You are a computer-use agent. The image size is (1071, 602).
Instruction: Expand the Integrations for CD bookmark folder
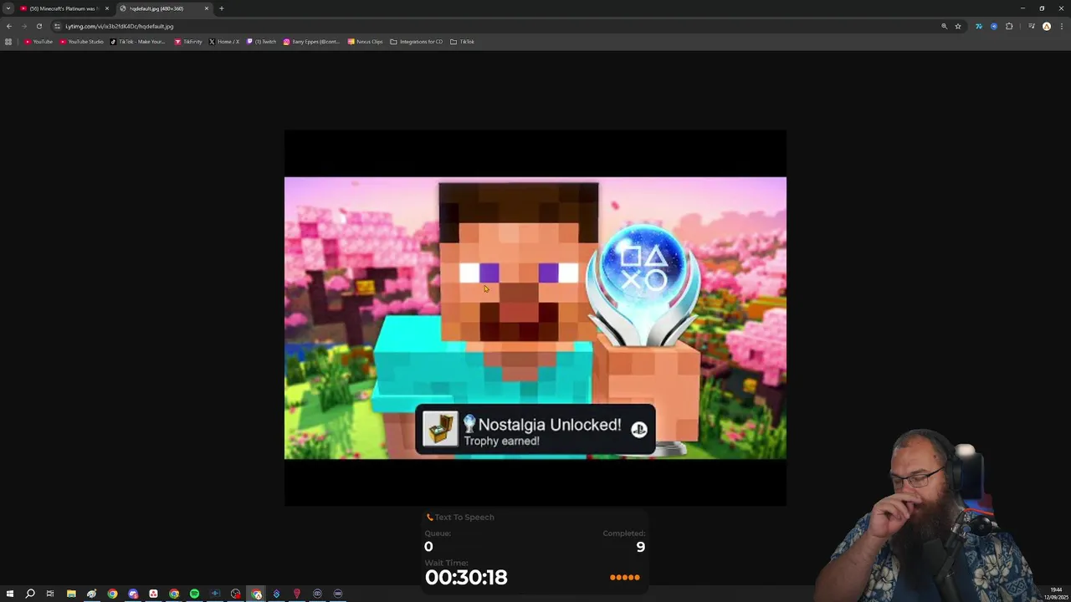point(417,42)
